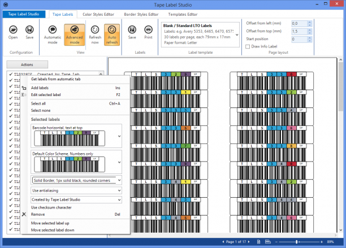Expand the Label template dropdown
Screen dimensions: 346x248
point(237,35)
